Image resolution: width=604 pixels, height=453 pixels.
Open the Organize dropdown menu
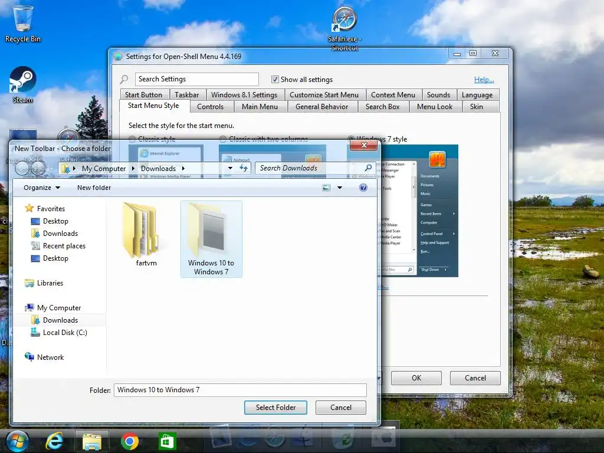42,188
